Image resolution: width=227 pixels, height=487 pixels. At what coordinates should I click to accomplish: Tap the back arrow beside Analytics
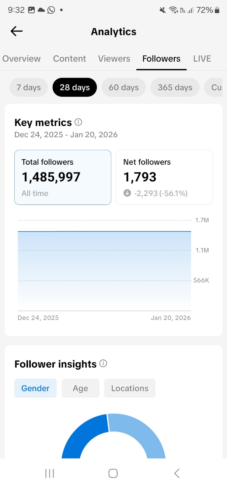point(17,31)
